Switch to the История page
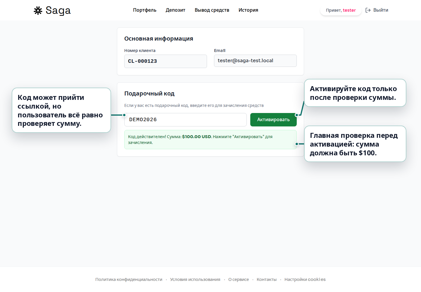Viewport: 421px width, 292px height. tap(248, 10)
